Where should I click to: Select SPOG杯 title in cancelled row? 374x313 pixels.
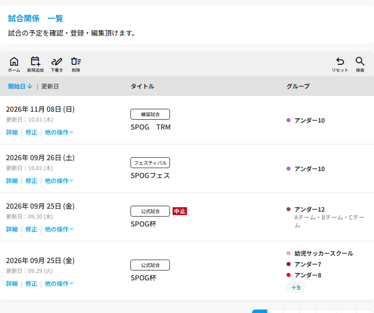click(x=143, y=224)
